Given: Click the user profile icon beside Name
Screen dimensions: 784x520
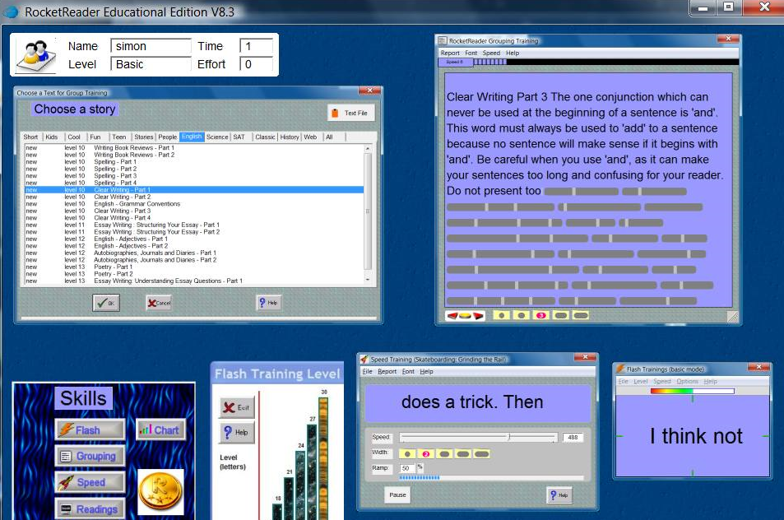Looking at the screenshot, I should [x=36, y=55].
